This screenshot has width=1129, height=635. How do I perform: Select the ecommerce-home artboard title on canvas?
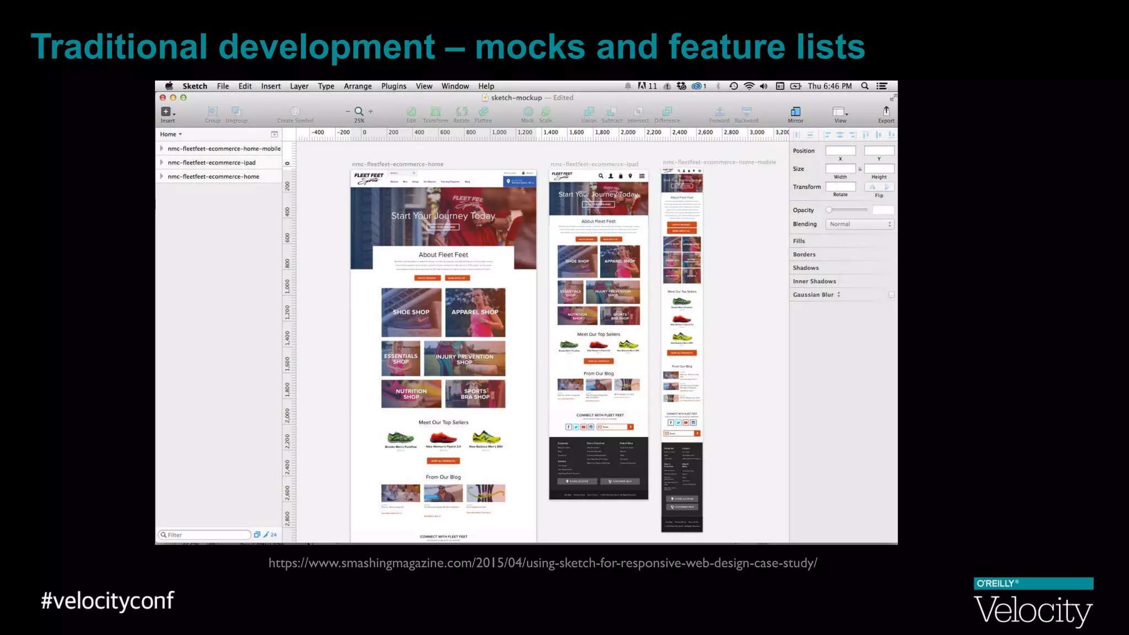(397, 164)
